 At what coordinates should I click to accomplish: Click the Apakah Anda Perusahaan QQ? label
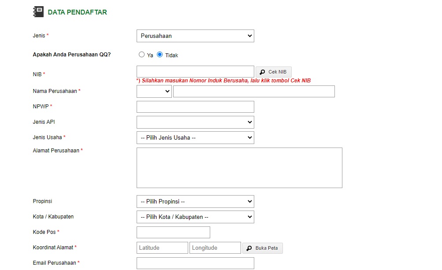pyautogui.click(x=72, y=55)
